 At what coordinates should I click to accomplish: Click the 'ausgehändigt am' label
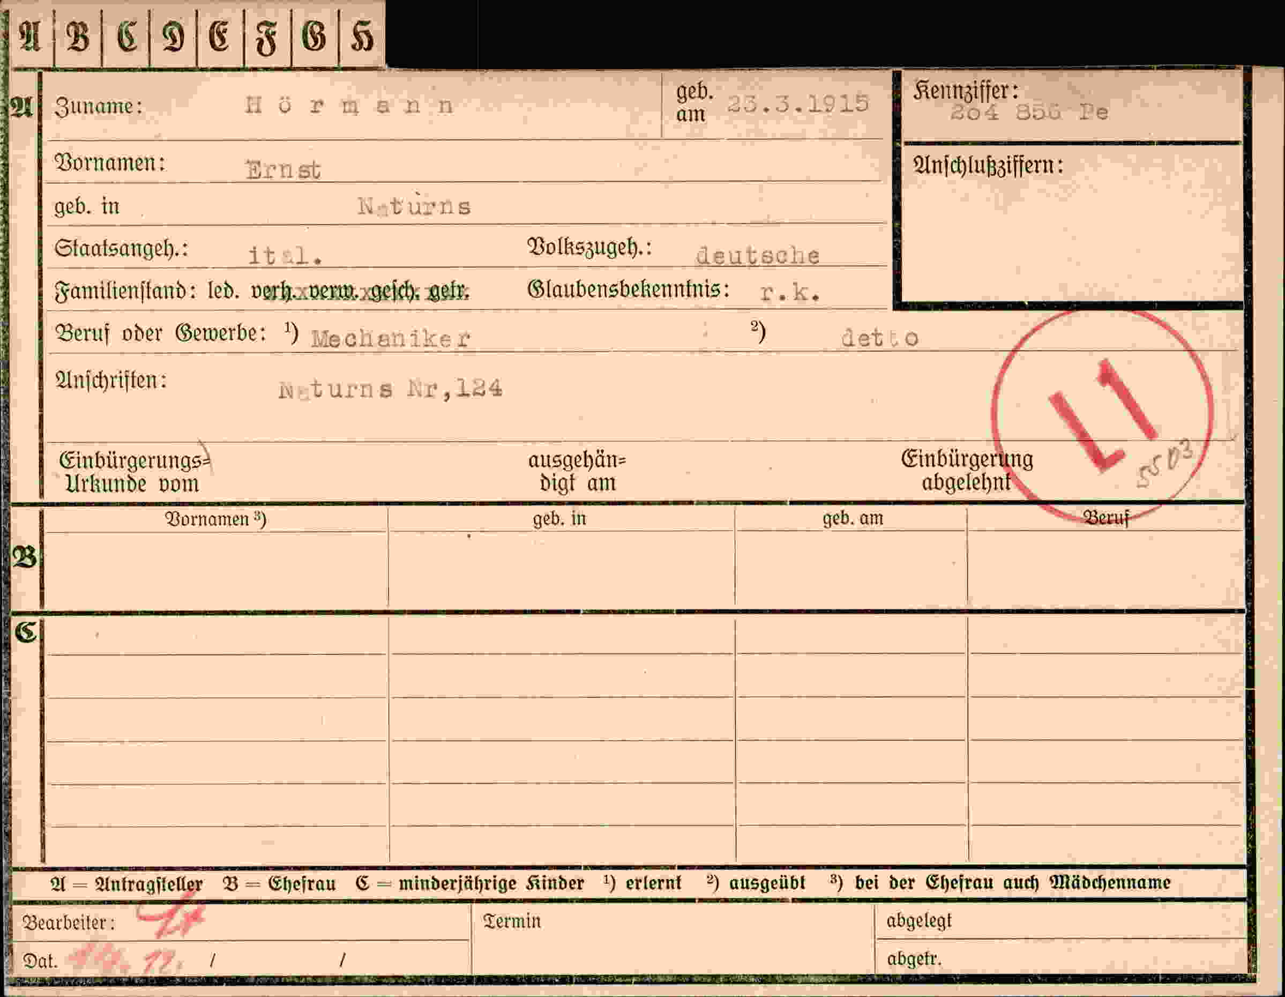pyautogui.click(x=577, y=471)
